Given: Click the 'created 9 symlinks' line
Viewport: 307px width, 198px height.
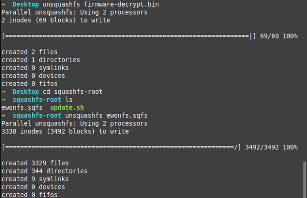Looking at the screenshot, I should 35,179.
